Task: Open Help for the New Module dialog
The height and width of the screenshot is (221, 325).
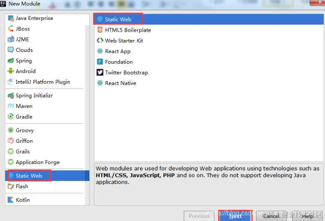Action: [307, 216]
